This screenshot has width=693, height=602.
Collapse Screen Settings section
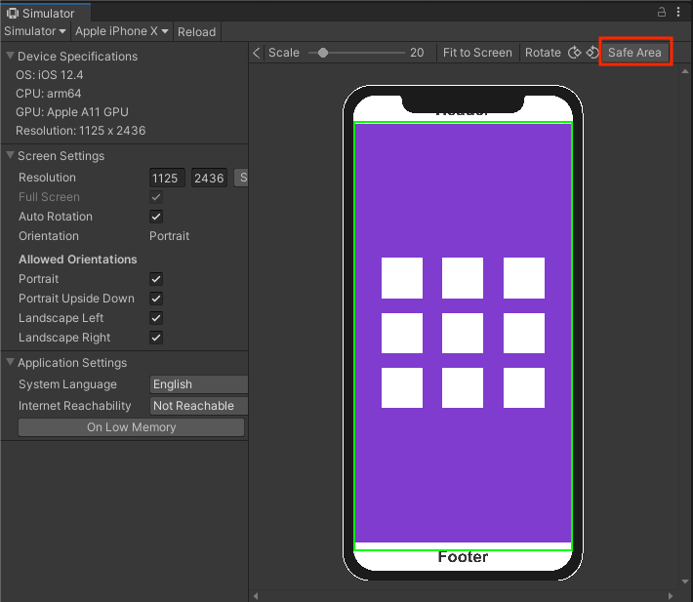coord(10,155)
